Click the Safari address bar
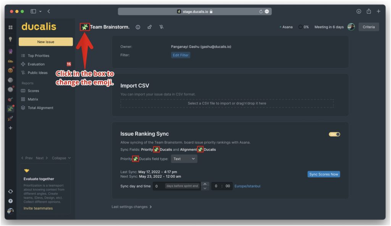The width and height of the screenshot is (391, 226). coord(195,11)
